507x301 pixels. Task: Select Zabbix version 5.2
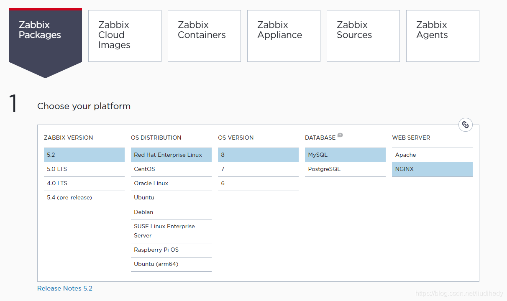click(84, 155)
